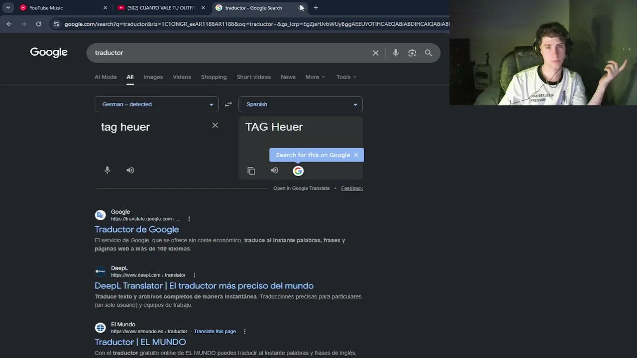Focus the browser address bar
Viewport: 637px width, 358px height.
point(256,24)
